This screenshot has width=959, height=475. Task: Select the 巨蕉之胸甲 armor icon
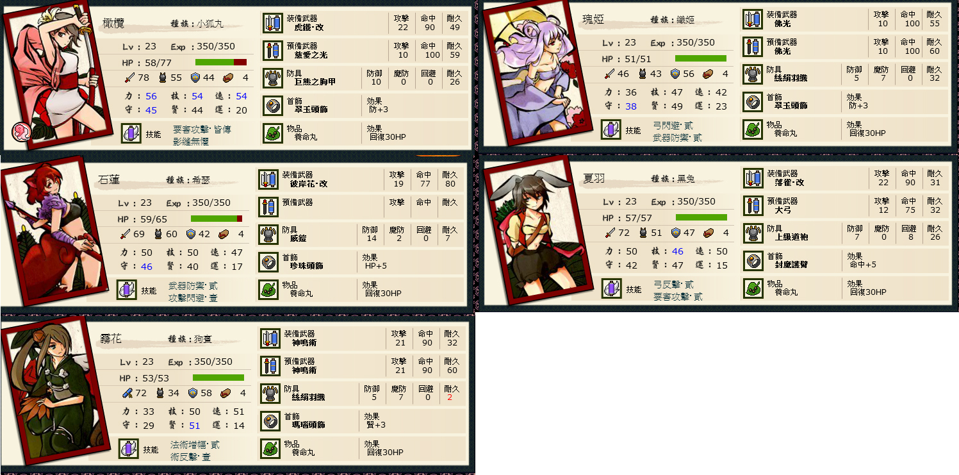pos(273,78)
